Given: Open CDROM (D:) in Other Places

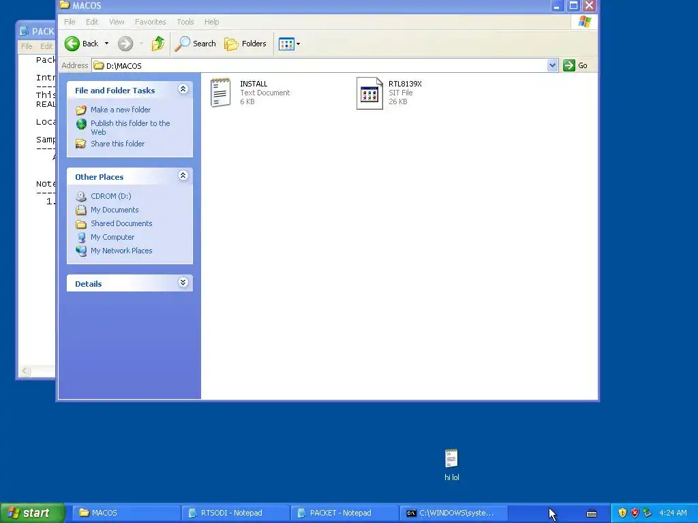Looking at the screenshot, I should [111, 196].
